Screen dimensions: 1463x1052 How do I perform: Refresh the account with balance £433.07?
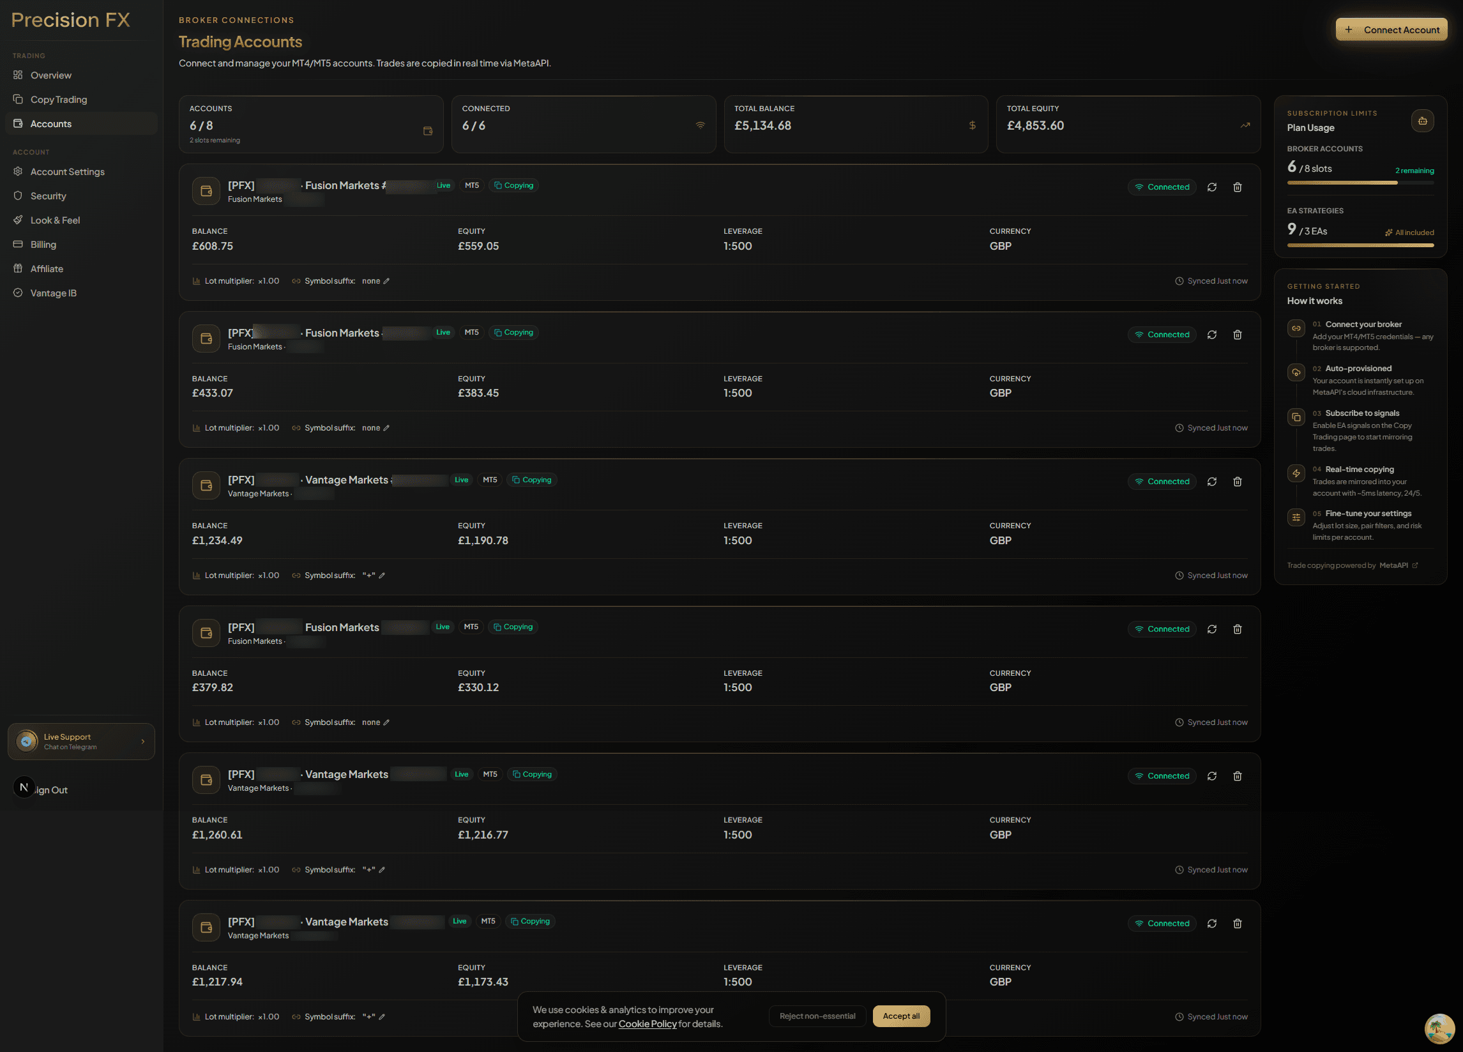(1211, 334)
